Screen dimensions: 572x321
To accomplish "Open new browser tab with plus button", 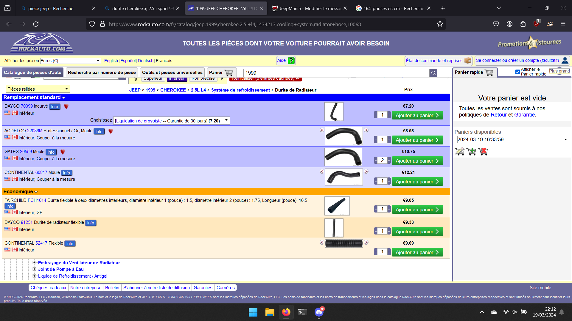I will pos(443,8).
